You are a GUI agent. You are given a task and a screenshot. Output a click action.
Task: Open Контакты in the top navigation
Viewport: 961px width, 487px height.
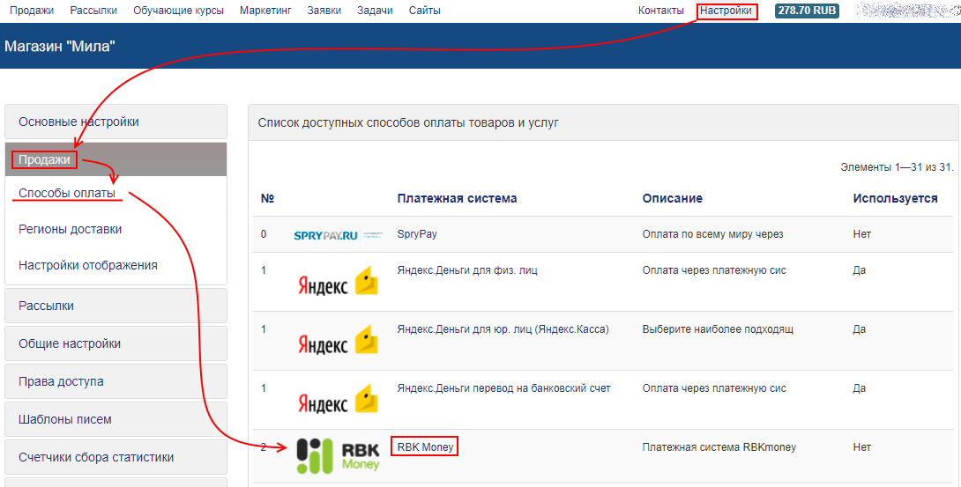tap(660, 11)
